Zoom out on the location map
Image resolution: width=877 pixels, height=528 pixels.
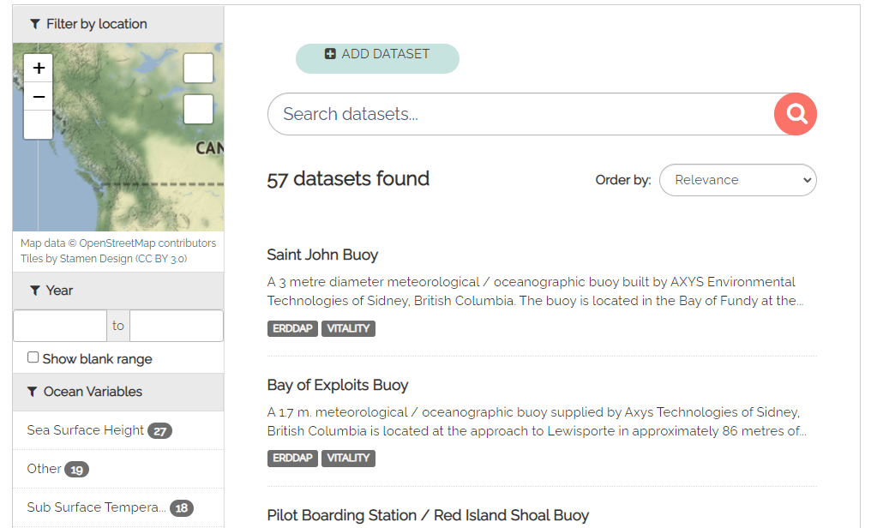[x=39, y=98]
